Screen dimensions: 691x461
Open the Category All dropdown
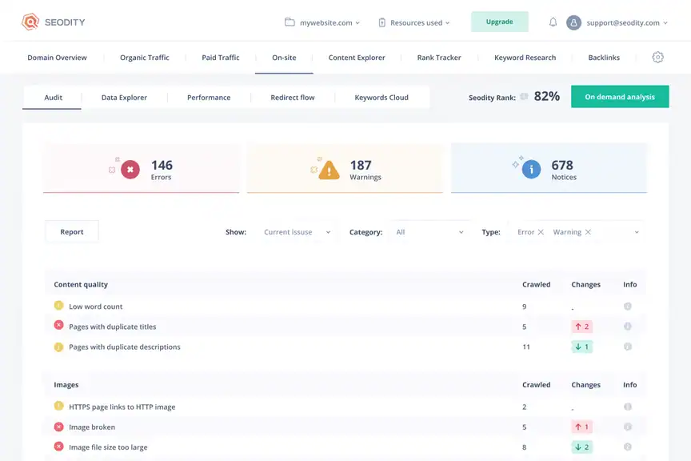point(429,232)
